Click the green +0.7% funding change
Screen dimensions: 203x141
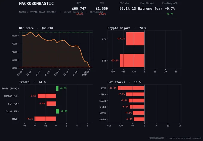(170, 14)
